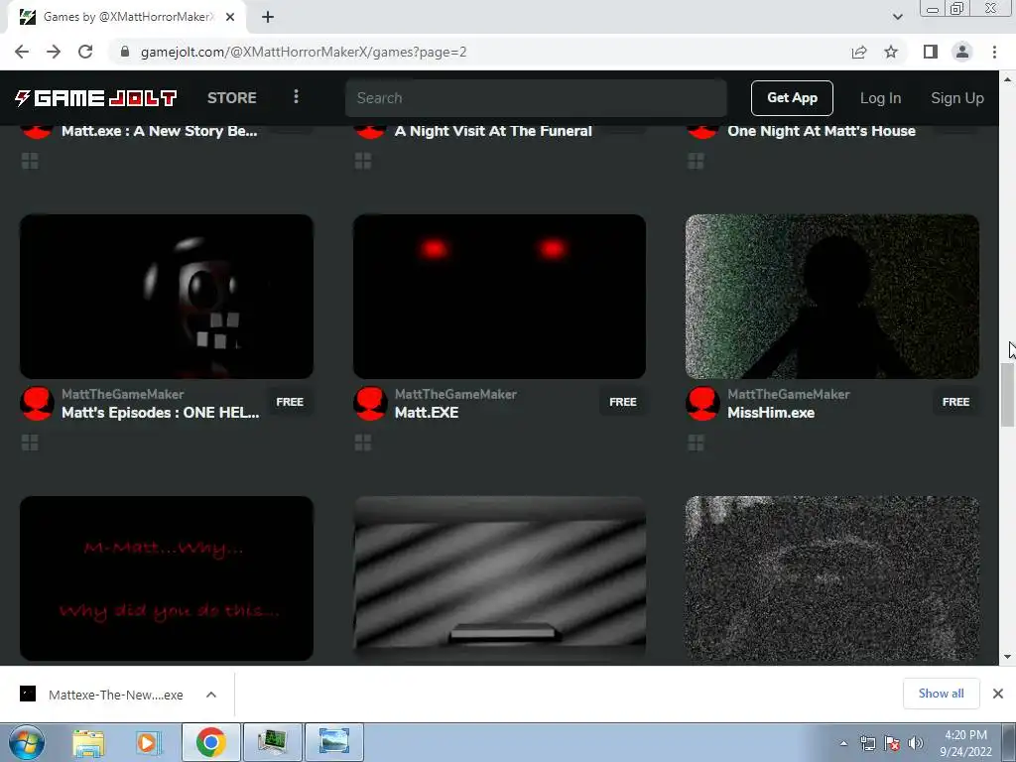Click the scrollbar down arrow
Image resolution: width=1016 pixels, height=762 pixels.
[x=1008, y=657]
